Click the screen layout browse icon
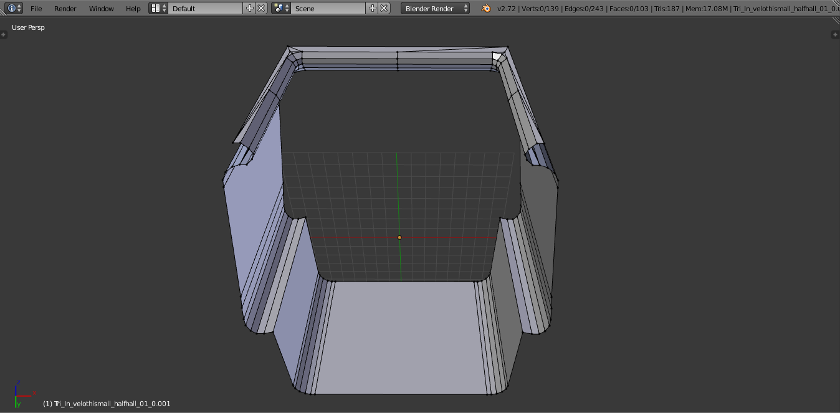Viewport: 840px width, 413px height. 158,8
